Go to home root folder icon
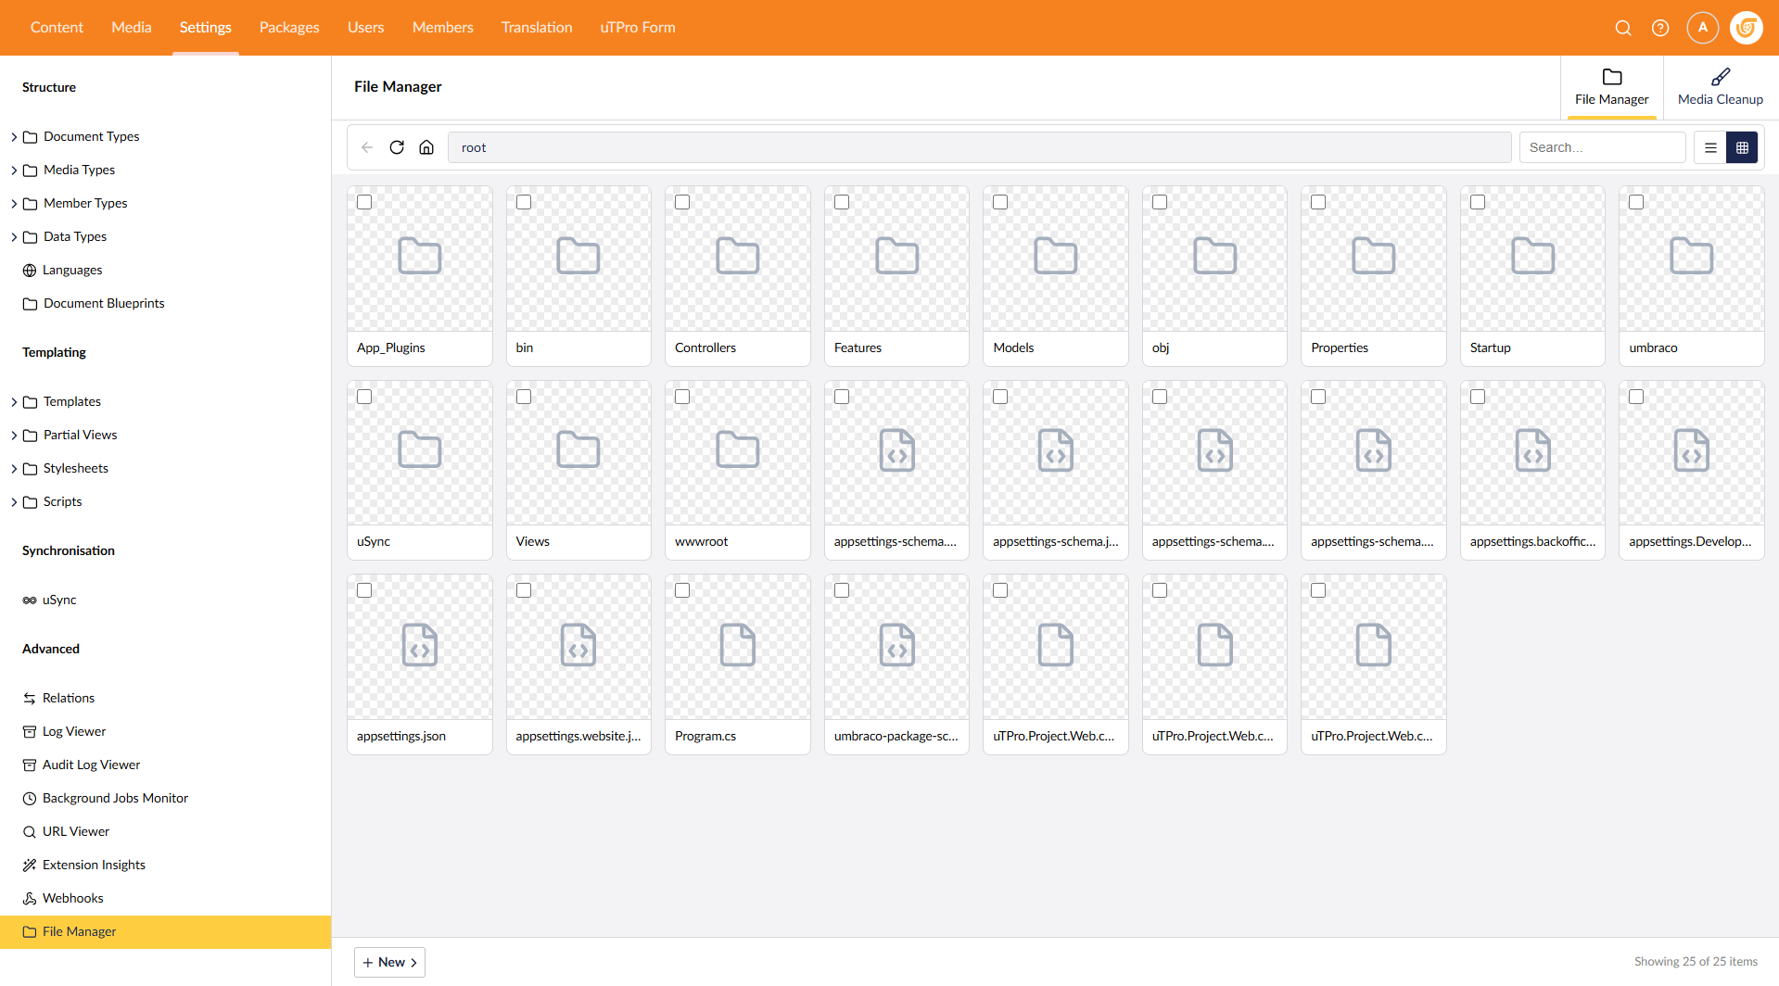The height and width of the screenshot is (986, 1779). pyautogui.click(x=426, y=147)
